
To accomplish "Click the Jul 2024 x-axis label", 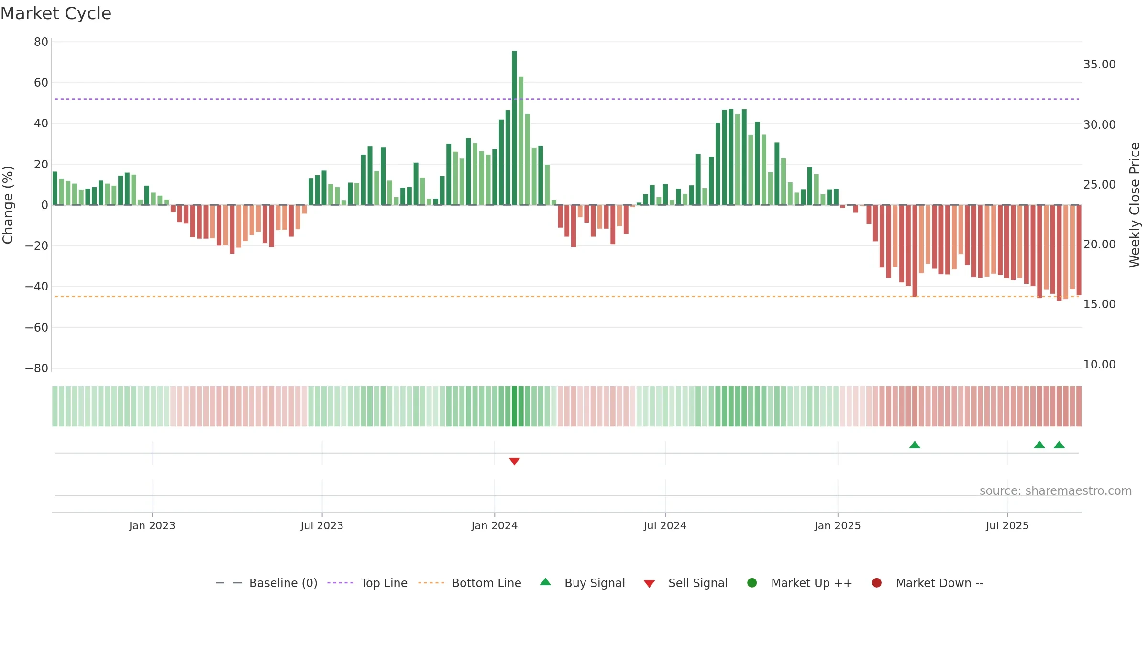I will coord(665,526).
